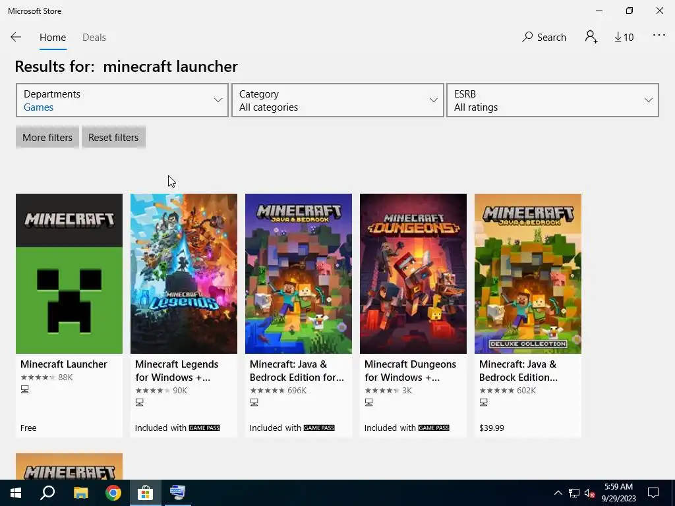This screenshot has height=506, width=675.
Task: Expand the Category dropdown
Action: 337,100
